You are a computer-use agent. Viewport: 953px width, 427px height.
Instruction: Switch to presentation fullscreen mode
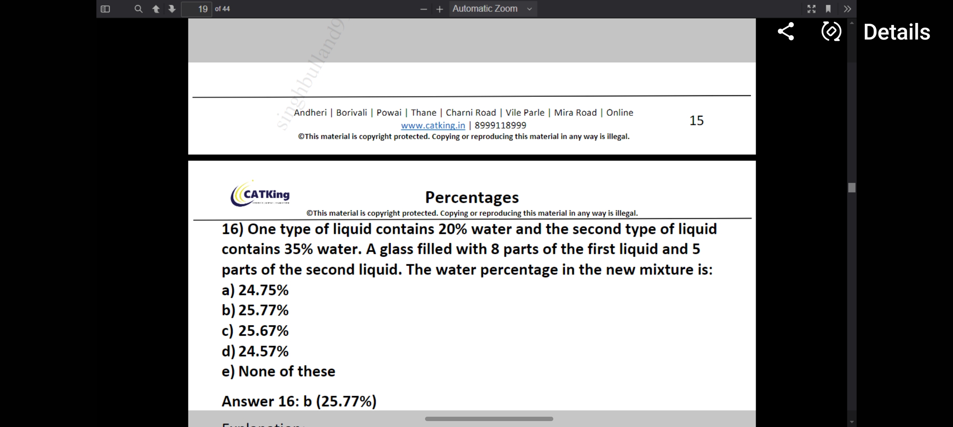[811, 9]
